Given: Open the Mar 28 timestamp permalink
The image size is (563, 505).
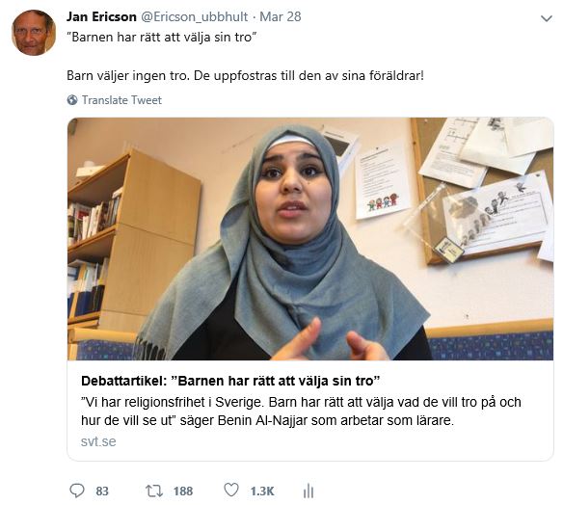Looking at the screenshot, I should click(x=281, y=17).
